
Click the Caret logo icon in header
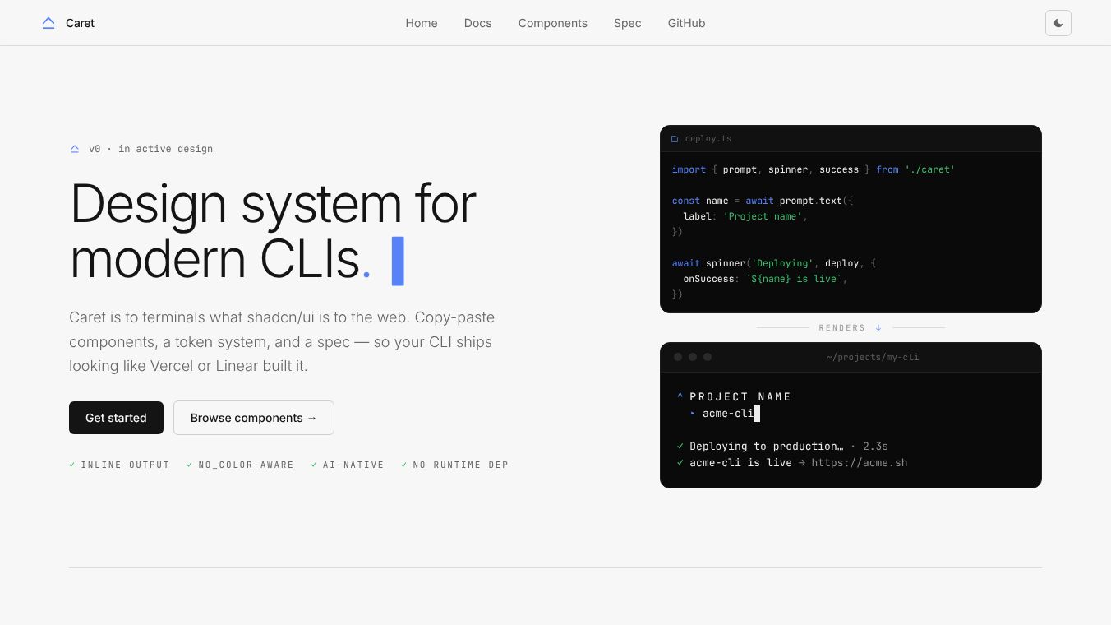48,23
